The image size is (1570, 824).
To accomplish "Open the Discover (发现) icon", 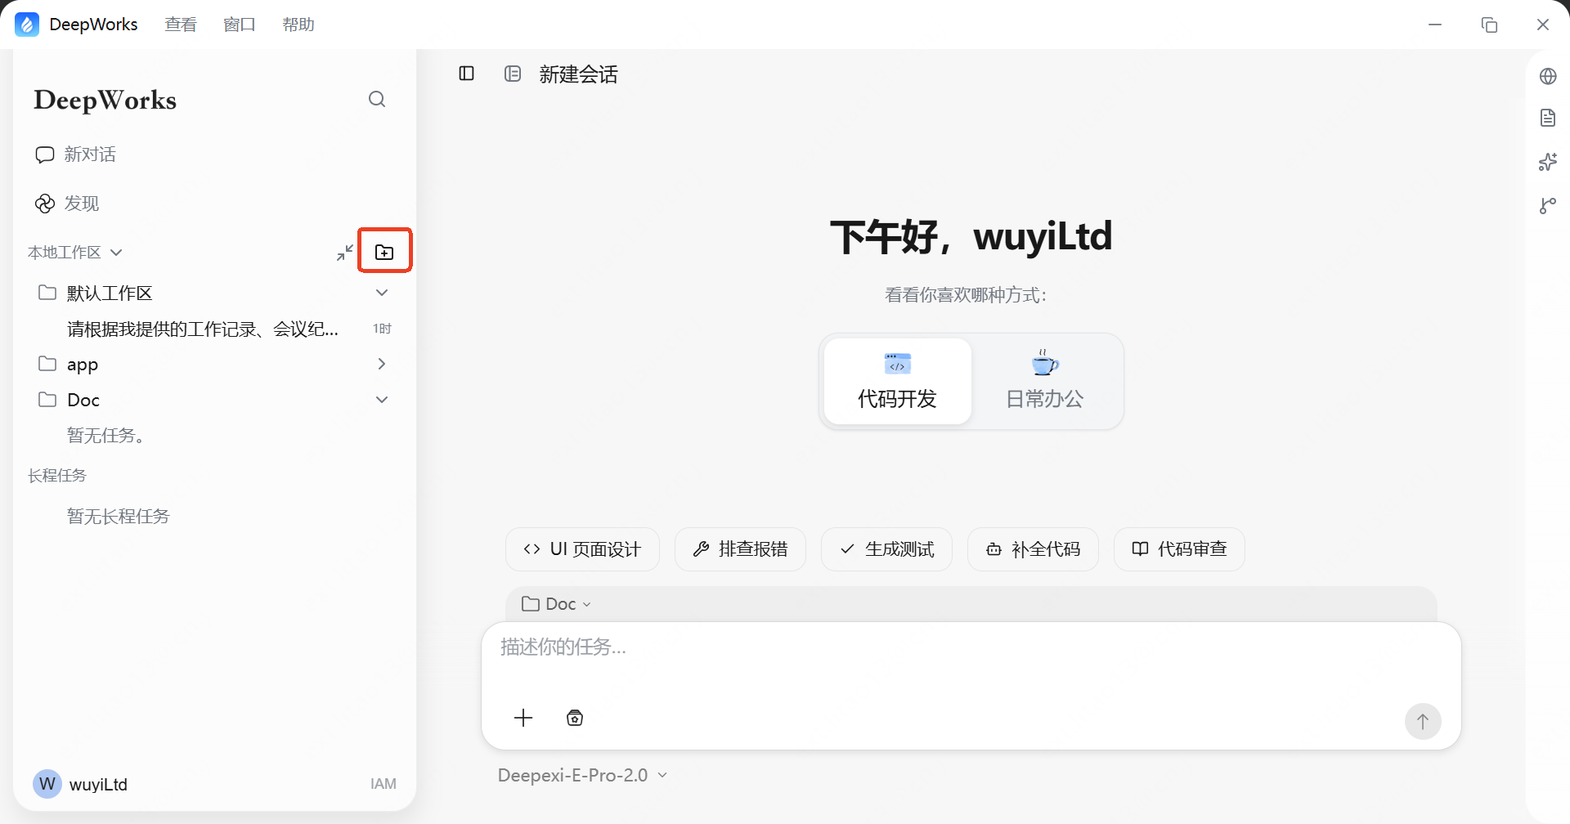I will pos(45,204).
